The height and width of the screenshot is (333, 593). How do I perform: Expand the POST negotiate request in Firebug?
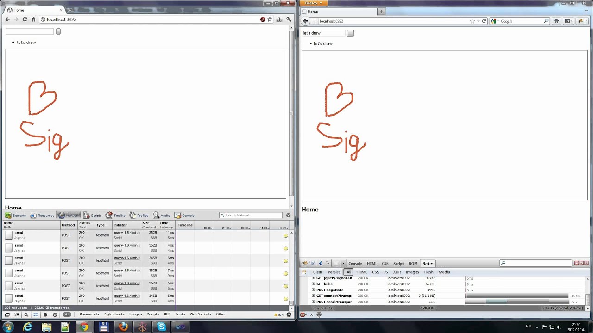[313, 290]
